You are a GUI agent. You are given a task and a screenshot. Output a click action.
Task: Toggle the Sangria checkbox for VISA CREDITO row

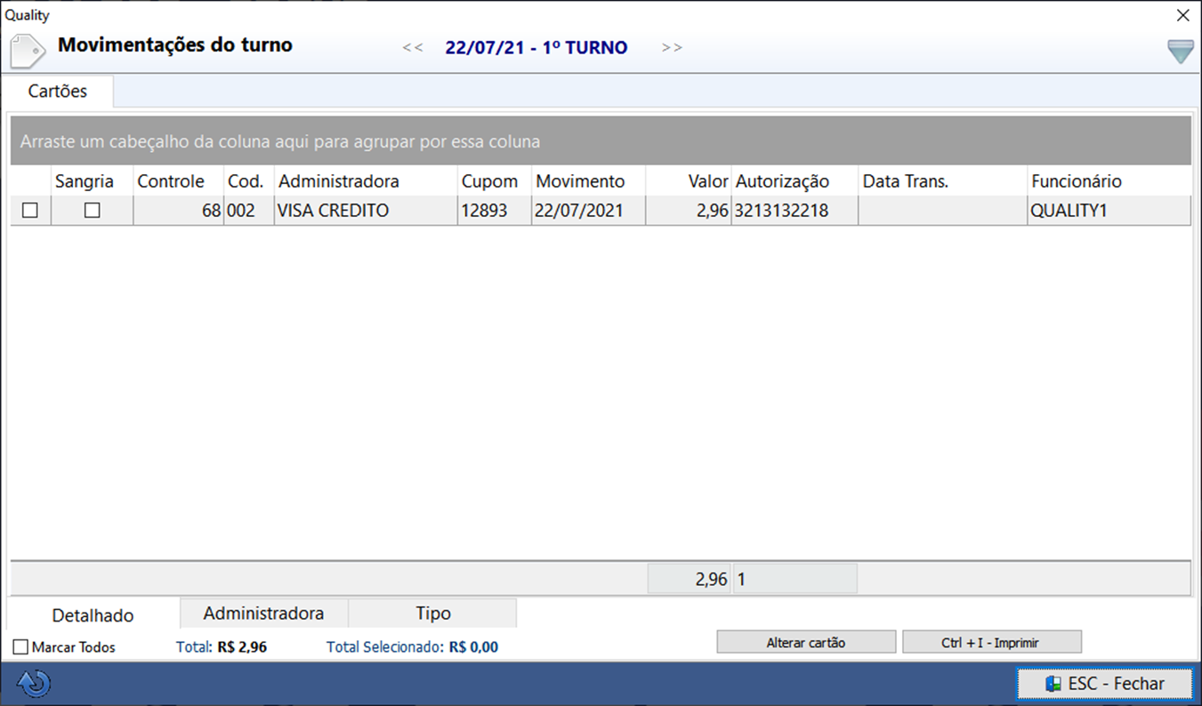[x=92, y=211]
